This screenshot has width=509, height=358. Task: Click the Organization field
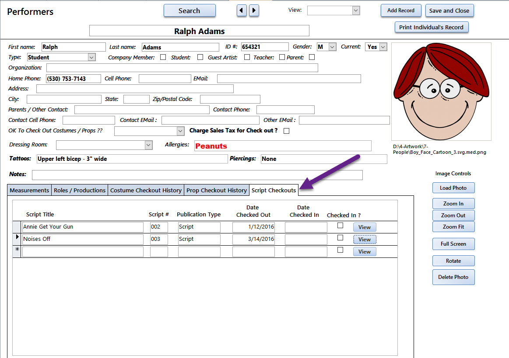182,68
